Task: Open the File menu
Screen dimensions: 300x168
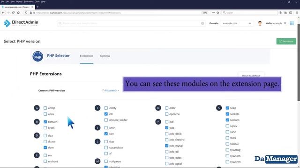Action: (2, 1)
